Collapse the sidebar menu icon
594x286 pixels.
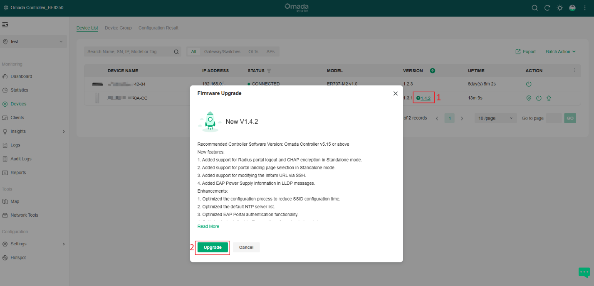(5, 25)
